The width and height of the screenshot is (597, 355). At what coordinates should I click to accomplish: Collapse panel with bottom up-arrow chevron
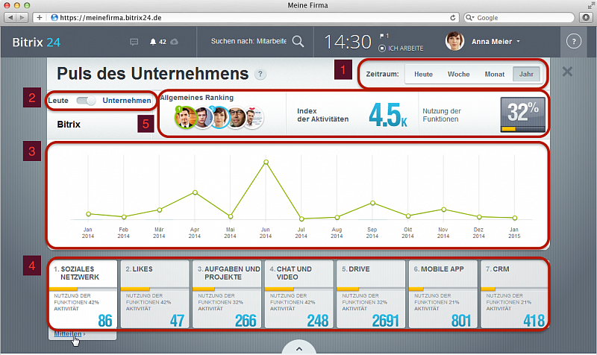click(x=299, y=348)
